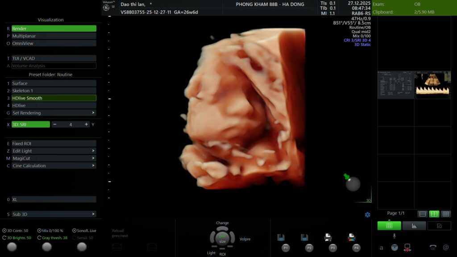The width and height of the screenshot is (457, 257).
Task: Choose the OmniView visualization mode
Action: click(x=54, y=44)
